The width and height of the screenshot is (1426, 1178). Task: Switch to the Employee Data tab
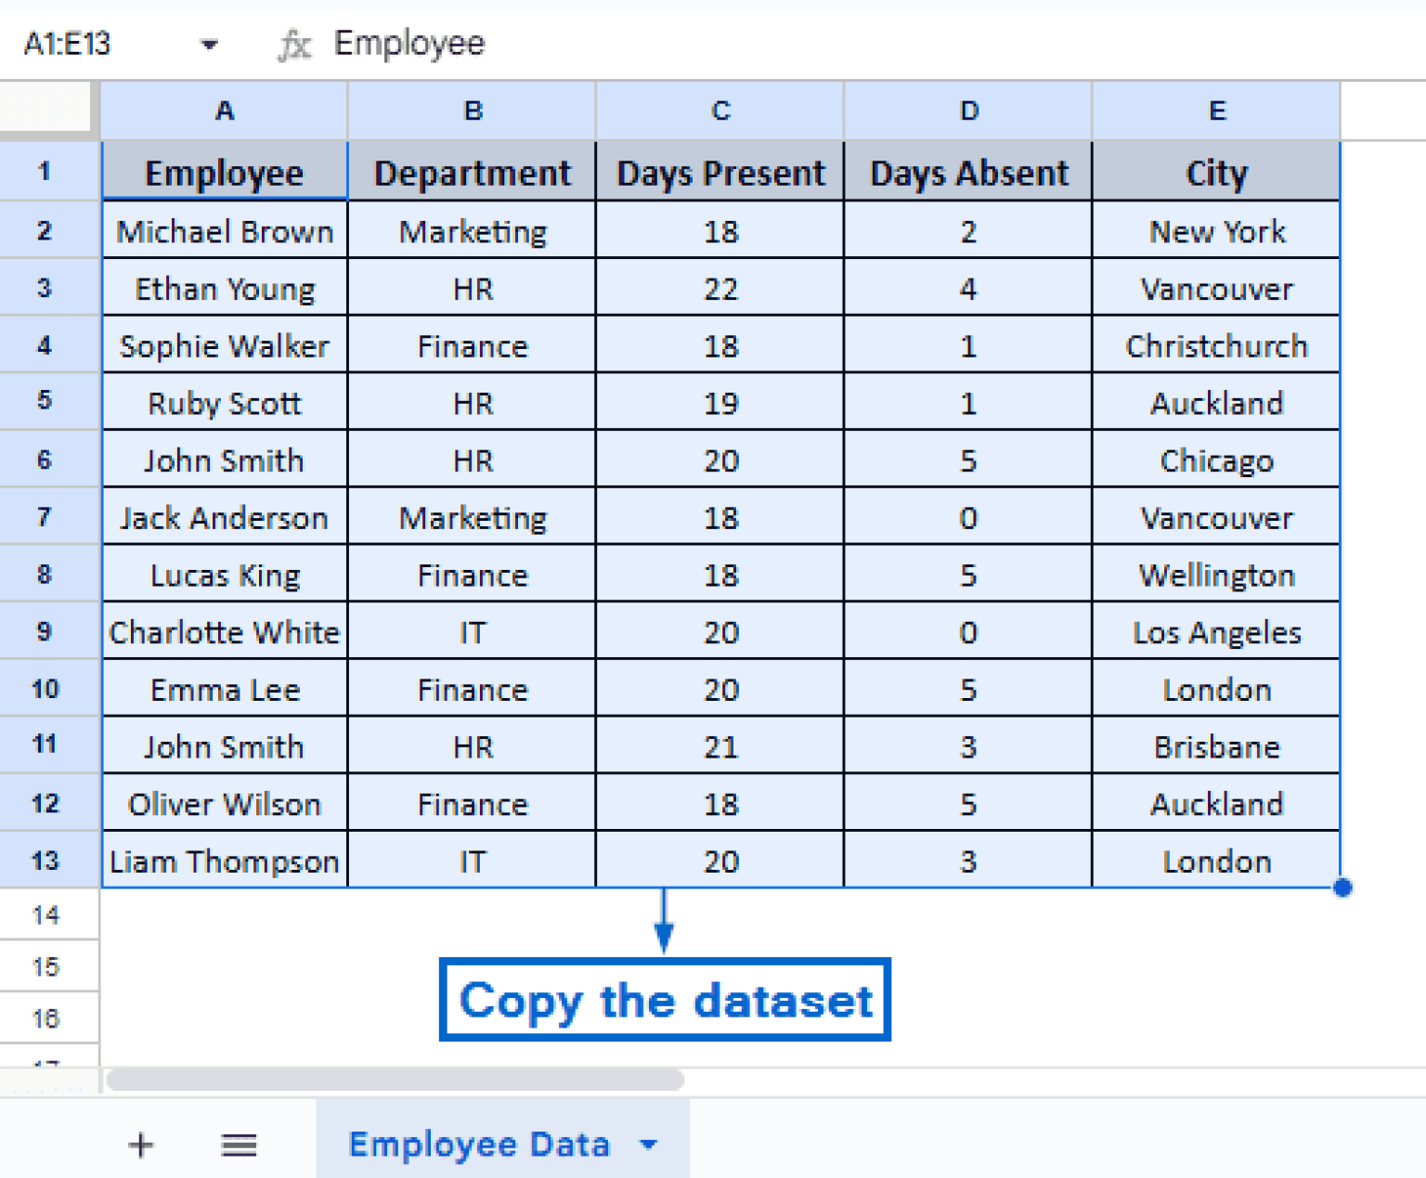pyautogui.click(x=479, y=1145)
